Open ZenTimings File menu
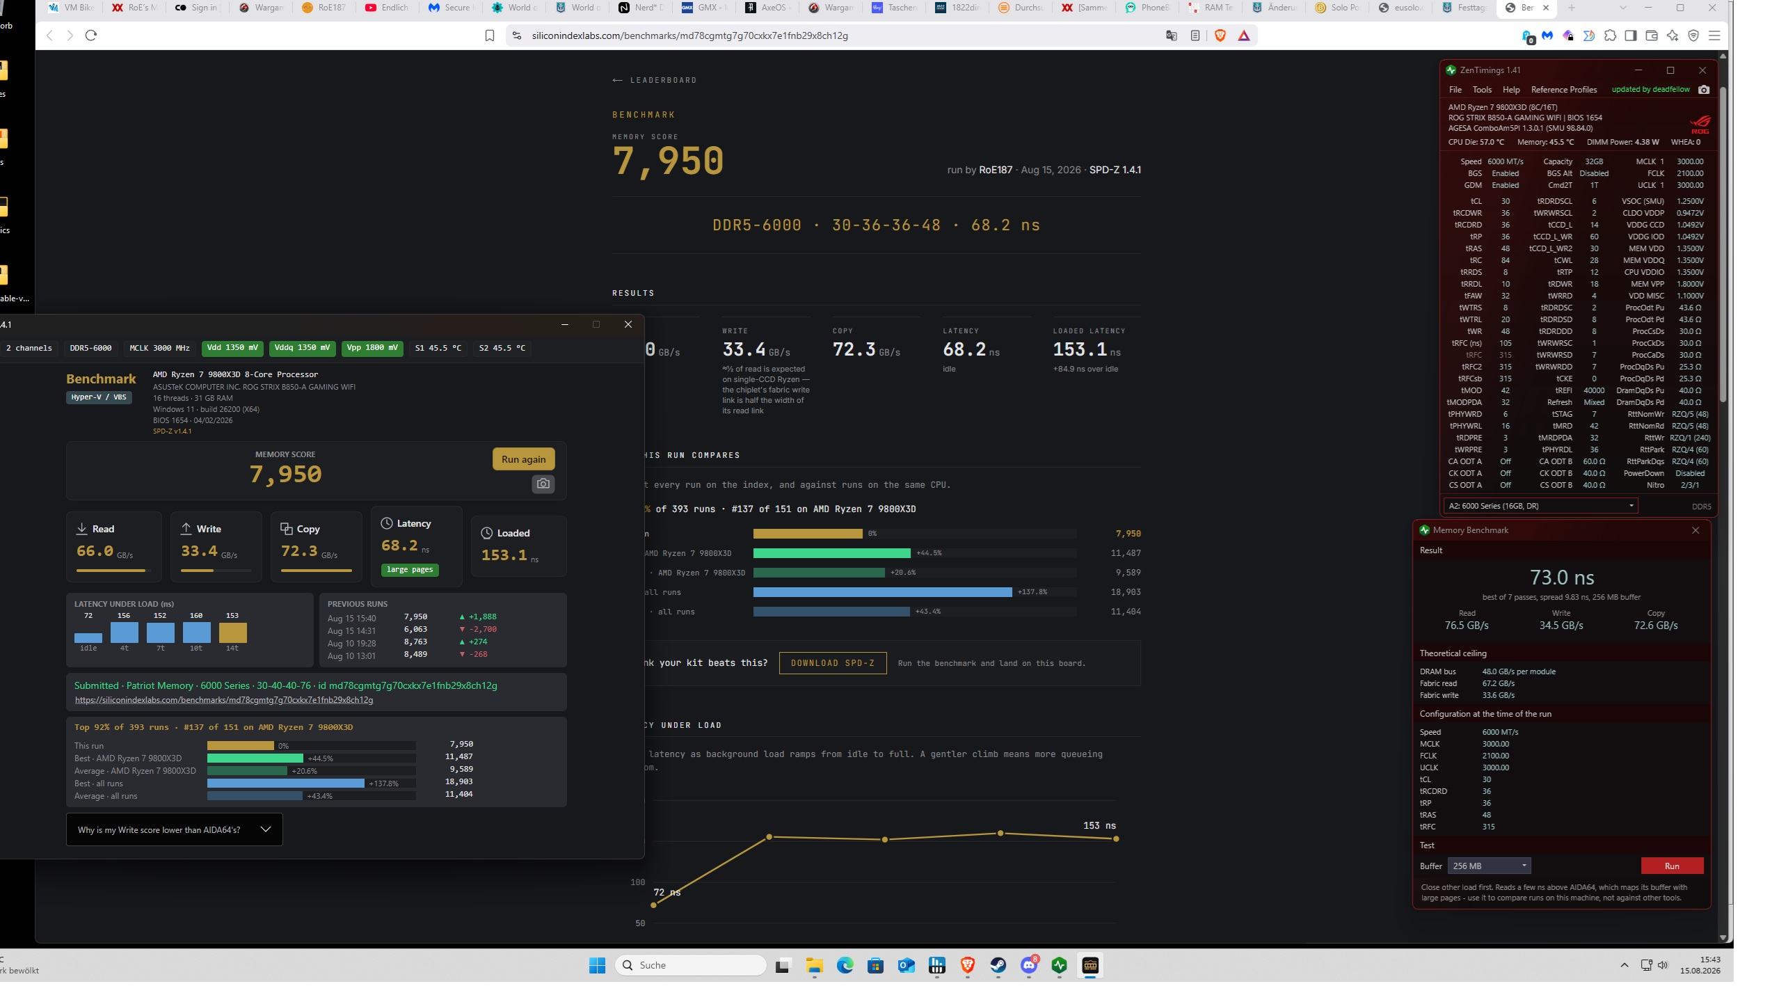 [x=1455, y=90]
